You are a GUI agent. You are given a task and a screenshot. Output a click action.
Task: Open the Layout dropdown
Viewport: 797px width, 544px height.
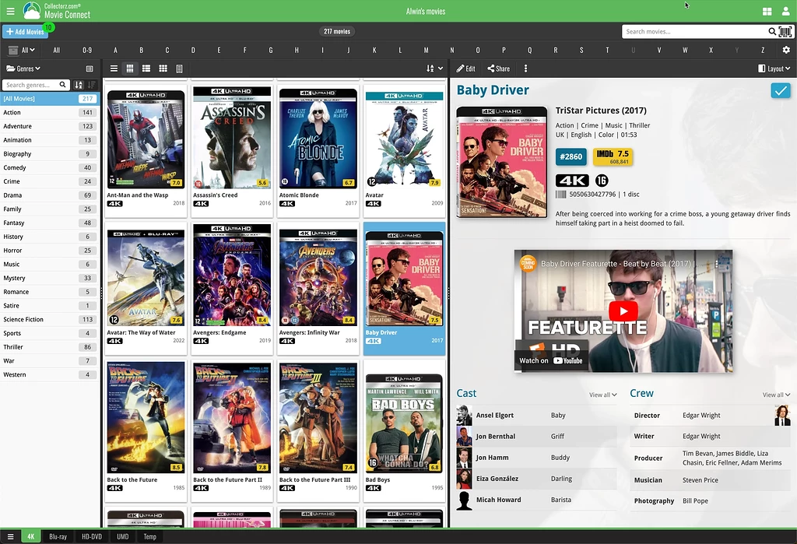point(775,68)
